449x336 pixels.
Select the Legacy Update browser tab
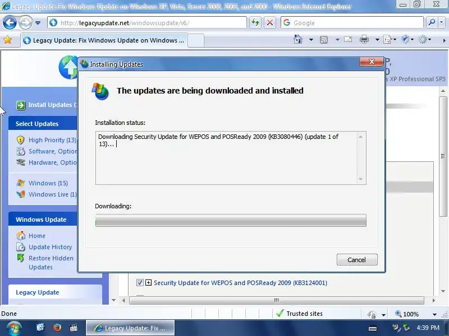pyautogui.click(x=104, y=40)
